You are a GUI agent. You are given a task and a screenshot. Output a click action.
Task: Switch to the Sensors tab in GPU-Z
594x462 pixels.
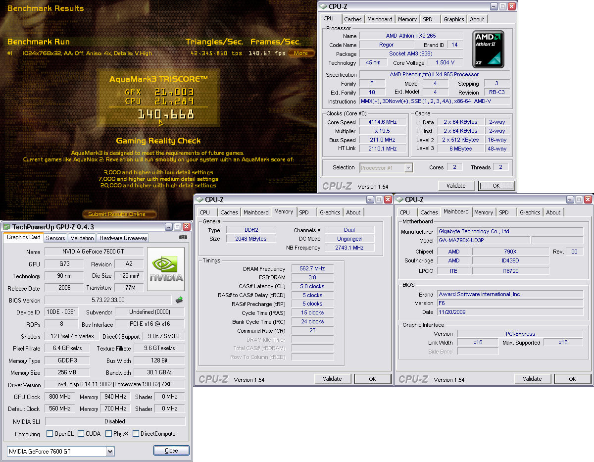pos(55,238)
